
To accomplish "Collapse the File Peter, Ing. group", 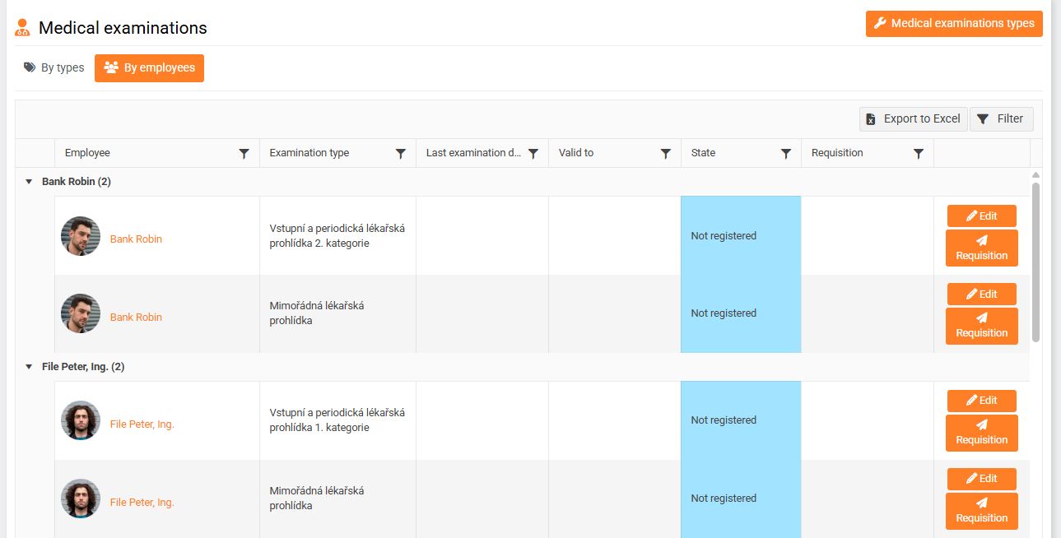I will point(29,367).
